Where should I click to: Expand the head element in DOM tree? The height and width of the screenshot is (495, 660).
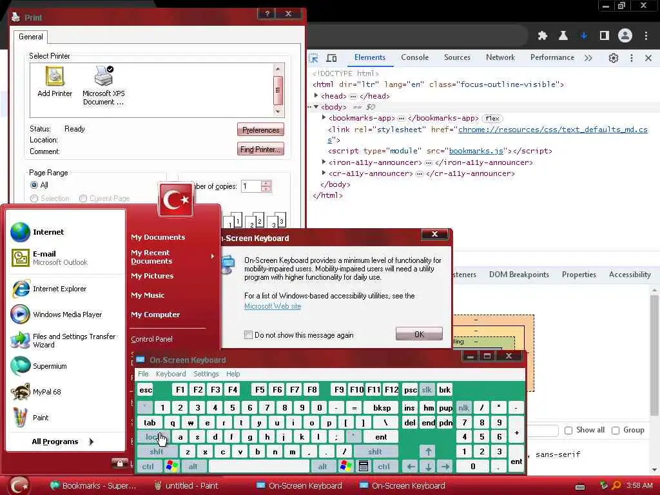coord(316,95)
